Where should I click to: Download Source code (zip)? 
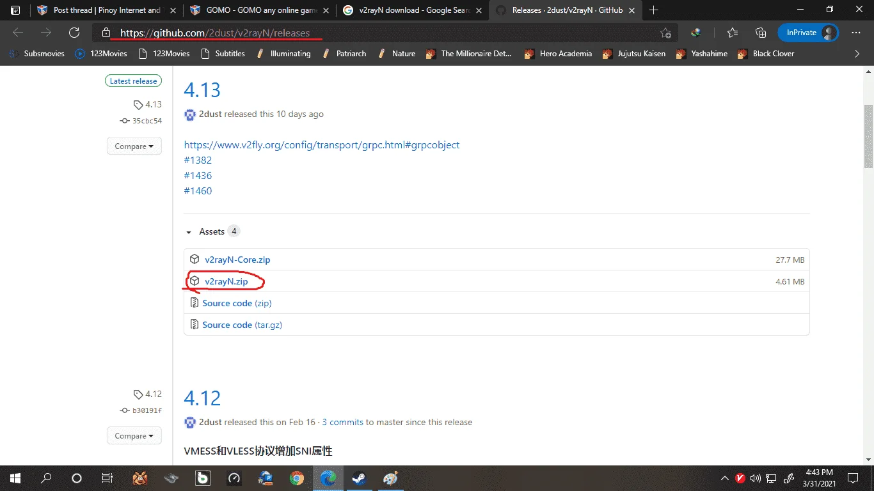tap(237, 303)
